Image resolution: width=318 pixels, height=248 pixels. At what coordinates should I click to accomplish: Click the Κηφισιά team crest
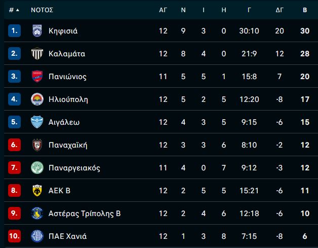tap(37, 30)
